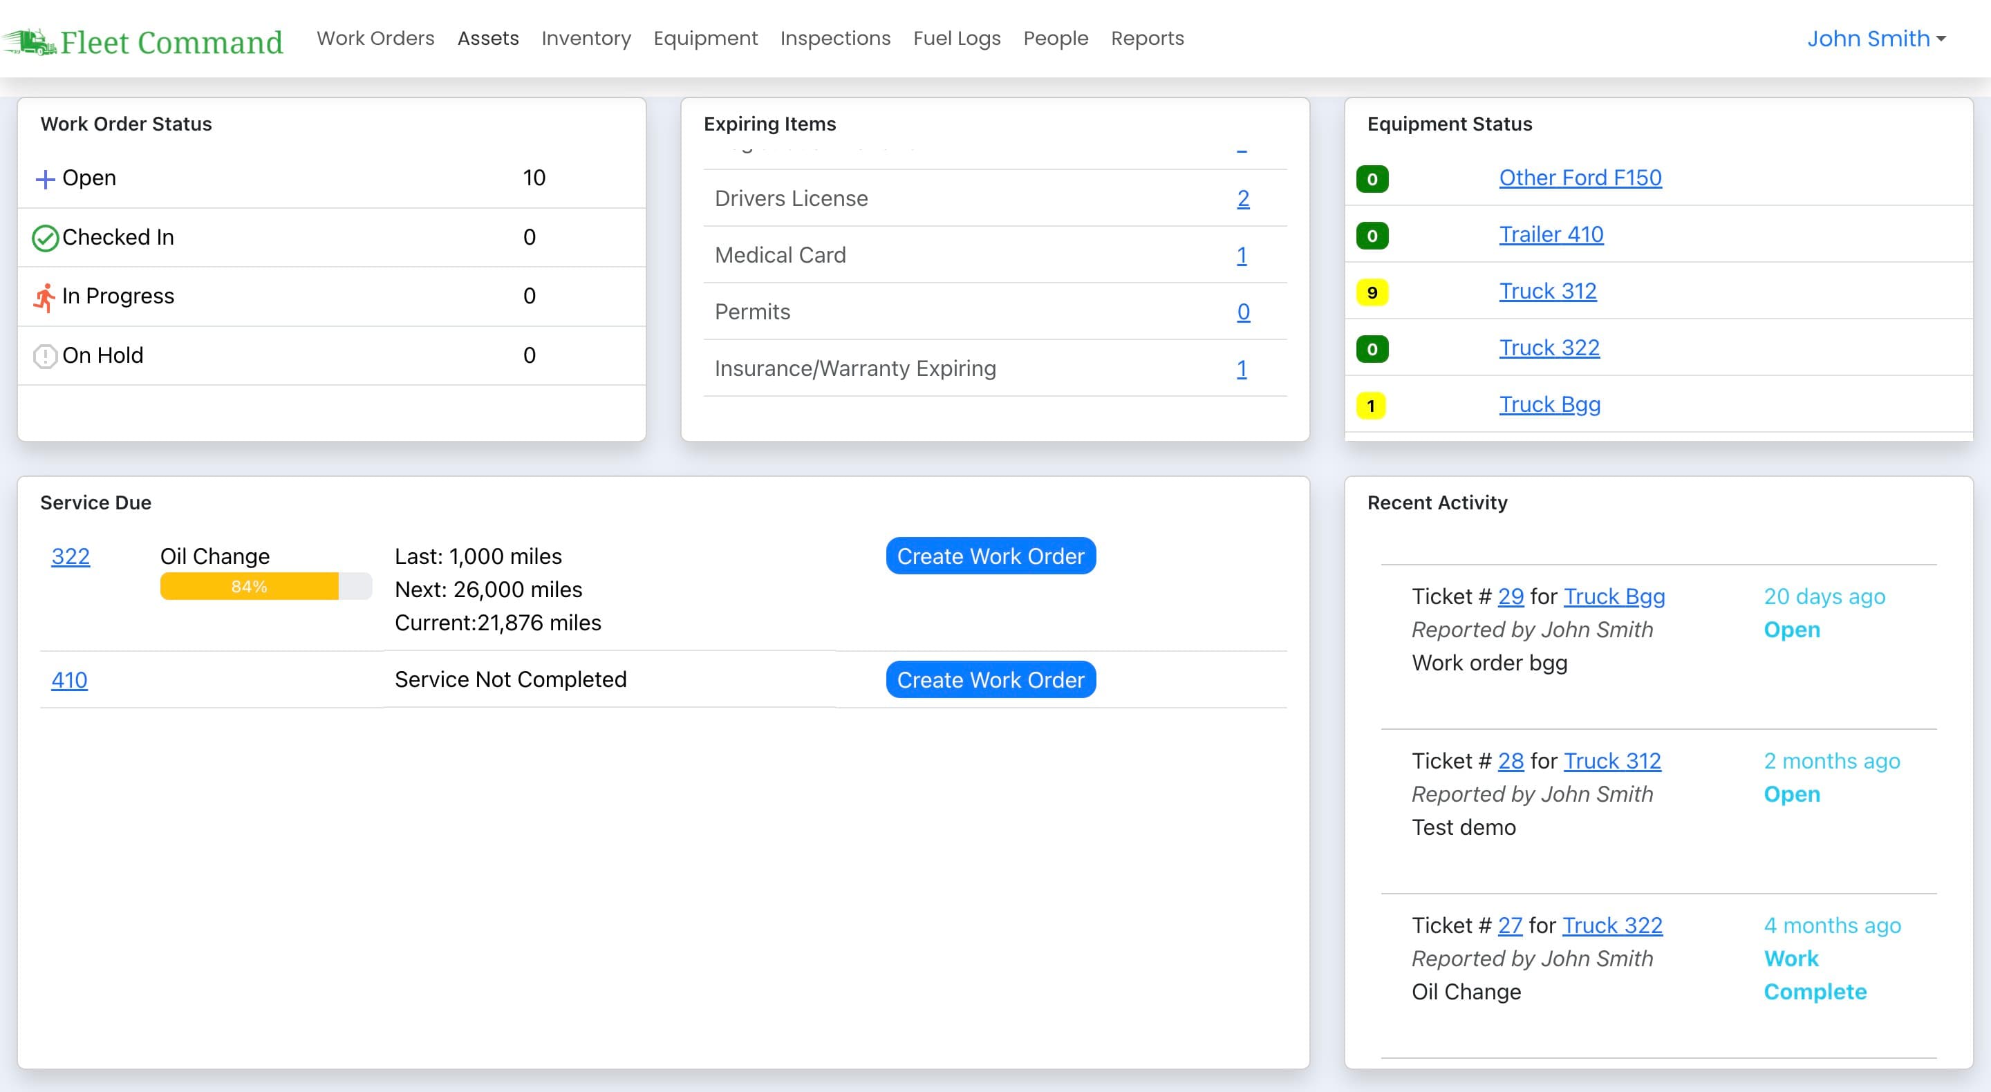Viewport: 1991px width, 1092px height.
Task: Click On Hold status label
Action: pos(103,355)
